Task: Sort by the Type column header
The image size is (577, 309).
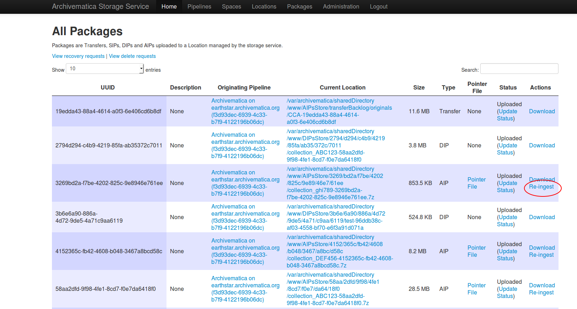Action: (448, 88)
